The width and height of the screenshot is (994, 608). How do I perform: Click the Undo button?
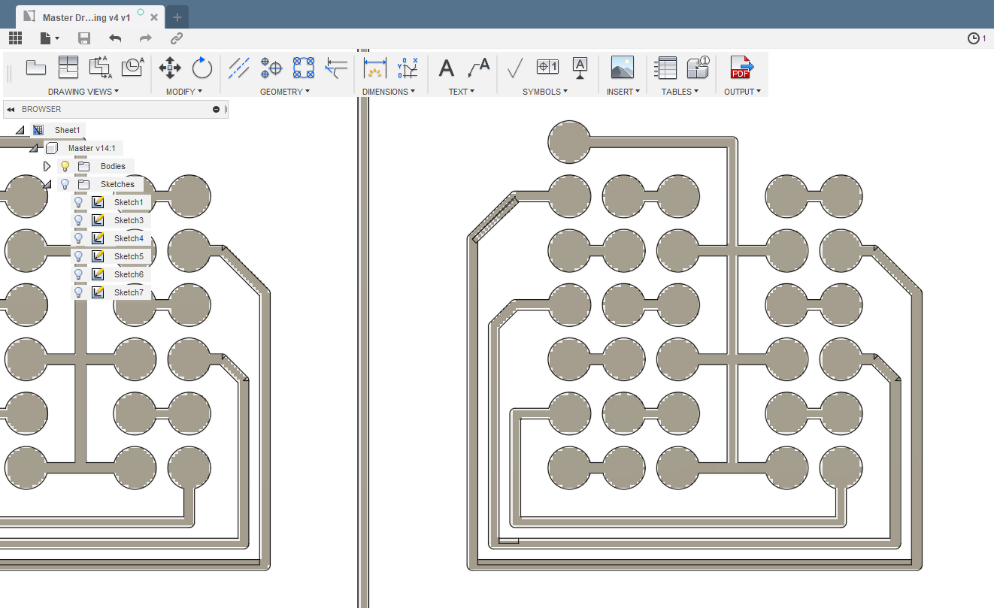tap(114, 38)
